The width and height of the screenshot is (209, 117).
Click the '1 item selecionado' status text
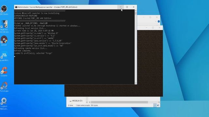[83, 105]
